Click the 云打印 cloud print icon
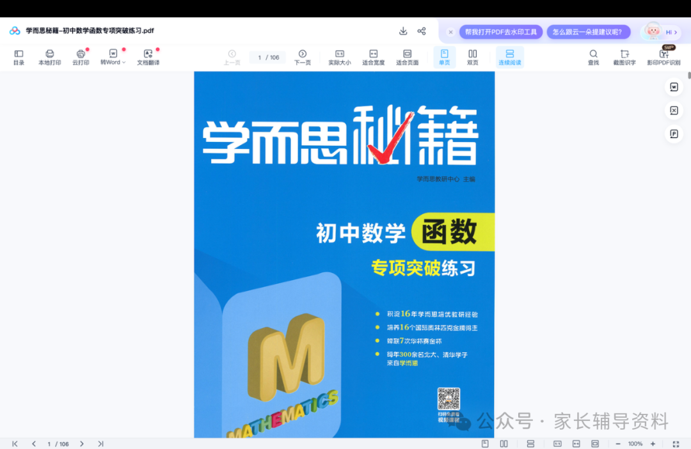The image size is (691, 449). (x=81, y=58)
